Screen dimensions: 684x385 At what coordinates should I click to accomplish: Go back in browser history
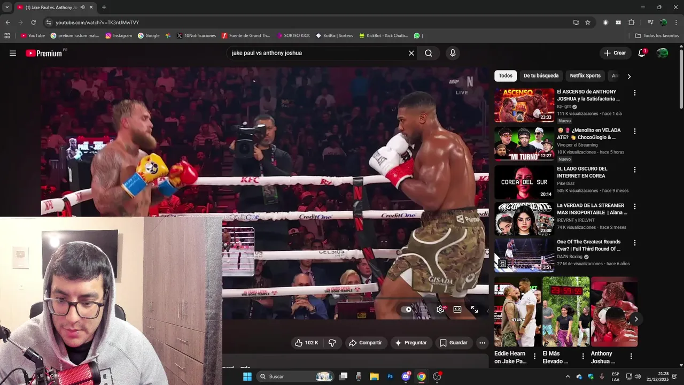(7, 22)
